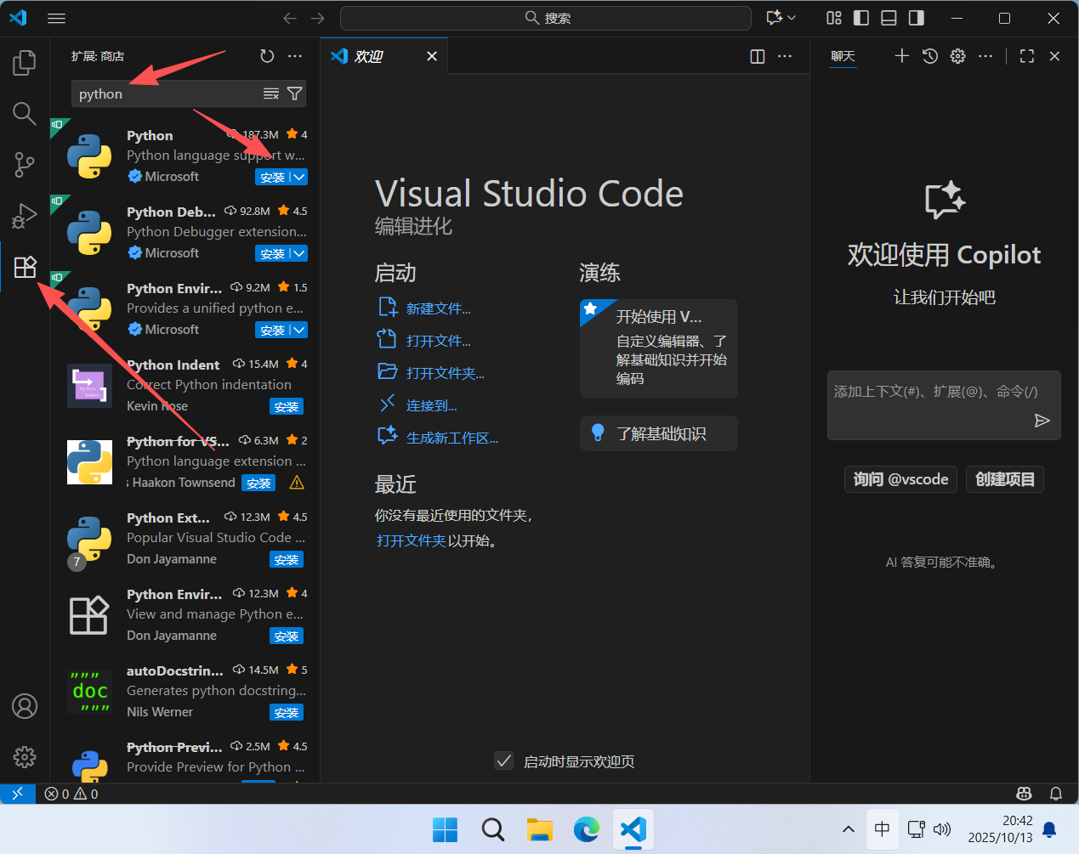Start a new chat with plus icon
This screenshot has height=854, width=1079.
(x=902, y=56)
